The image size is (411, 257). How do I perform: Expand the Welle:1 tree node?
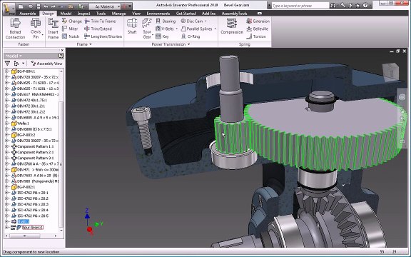tap(7, 124)
